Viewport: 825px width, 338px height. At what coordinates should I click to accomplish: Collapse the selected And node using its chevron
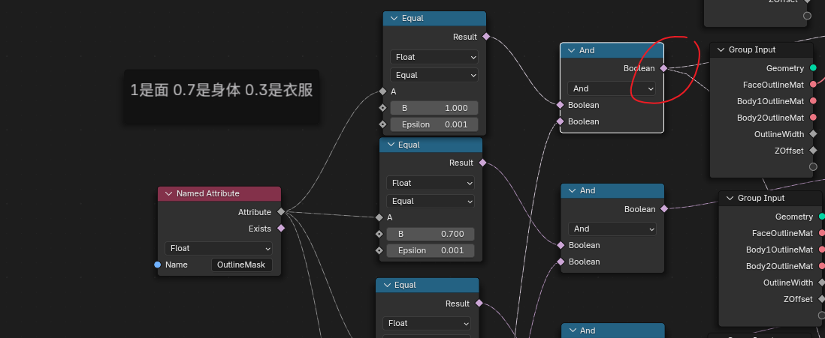[x=571, y=50]
